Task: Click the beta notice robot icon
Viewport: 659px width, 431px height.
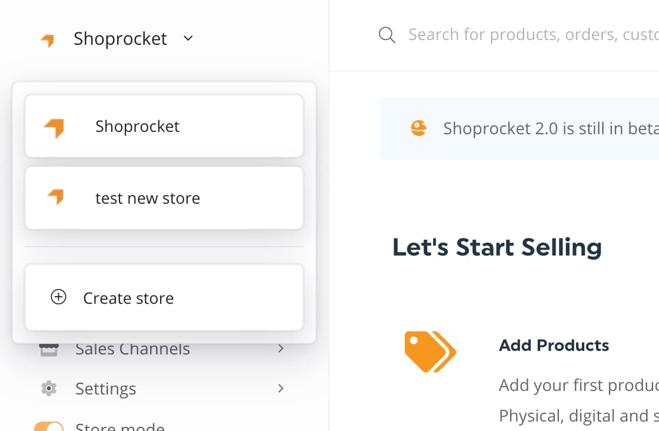Action: [x=418, y=128]
